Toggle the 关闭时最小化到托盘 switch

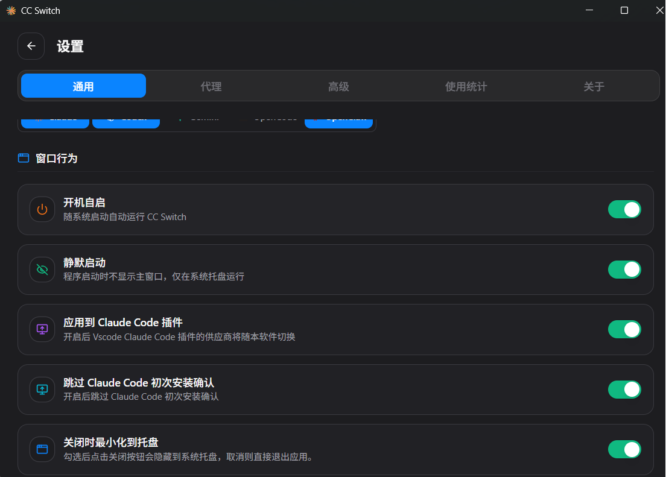[x=624, y=449]
